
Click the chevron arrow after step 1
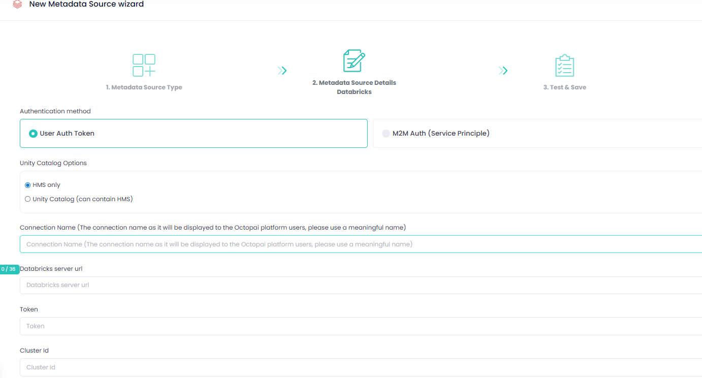pyautogui.click(x=282, y=71)
